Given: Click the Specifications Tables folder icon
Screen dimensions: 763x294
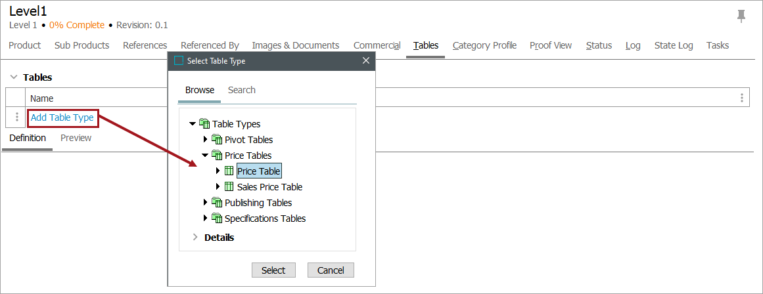Looking at the screenshot, I should tap(217, 219).
